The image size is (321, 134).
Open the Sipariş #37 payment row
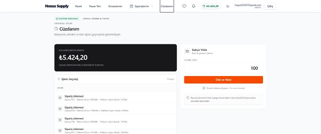116,98
